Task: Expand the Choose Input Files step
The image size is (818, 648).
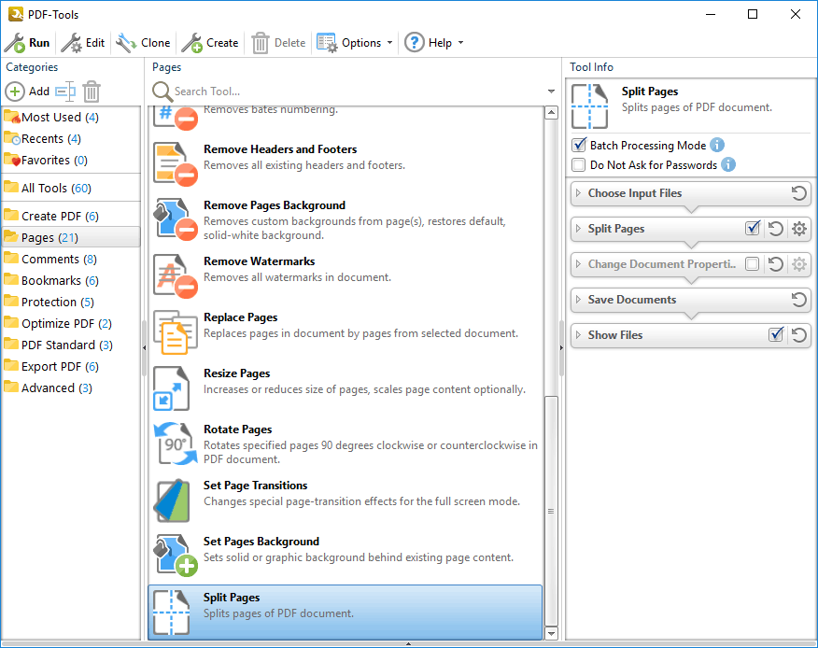Action: (x=577, y=193)
